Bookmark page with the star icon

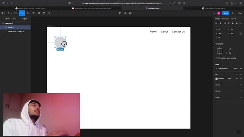click(x=175, y=3)
